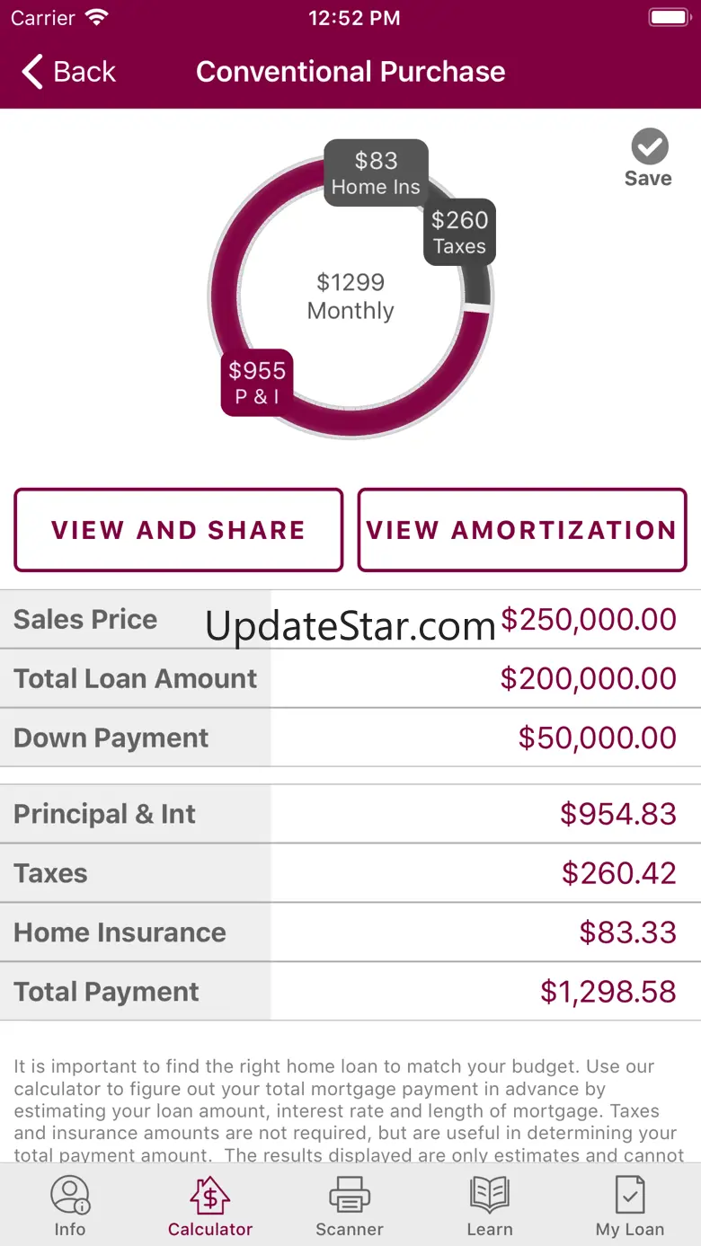
Task: Open the Scanner printer icon
Action: tap(350, 1195)
